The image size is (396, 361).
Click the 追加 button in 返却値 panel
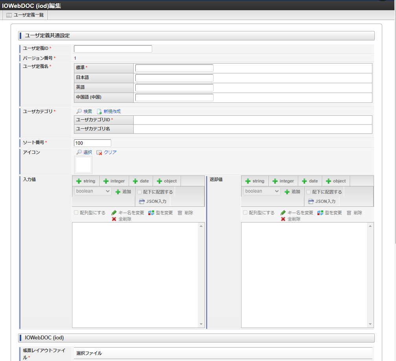click(x=293, y=192)
